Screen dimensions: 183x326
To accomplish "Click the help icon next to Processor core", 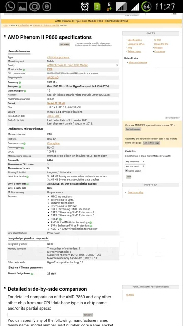I will (24, 144).
